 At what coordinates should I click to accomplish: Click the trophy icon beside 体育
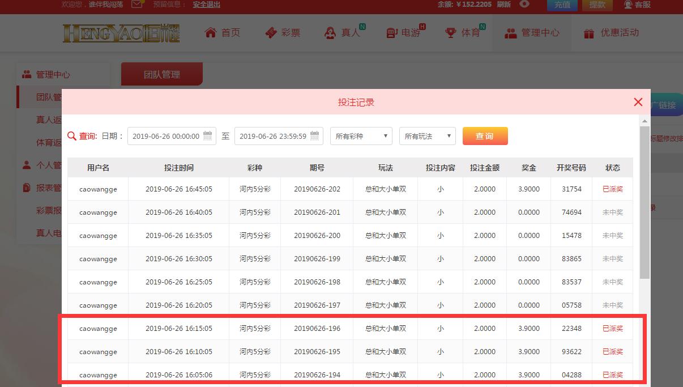tap(451, 33)
